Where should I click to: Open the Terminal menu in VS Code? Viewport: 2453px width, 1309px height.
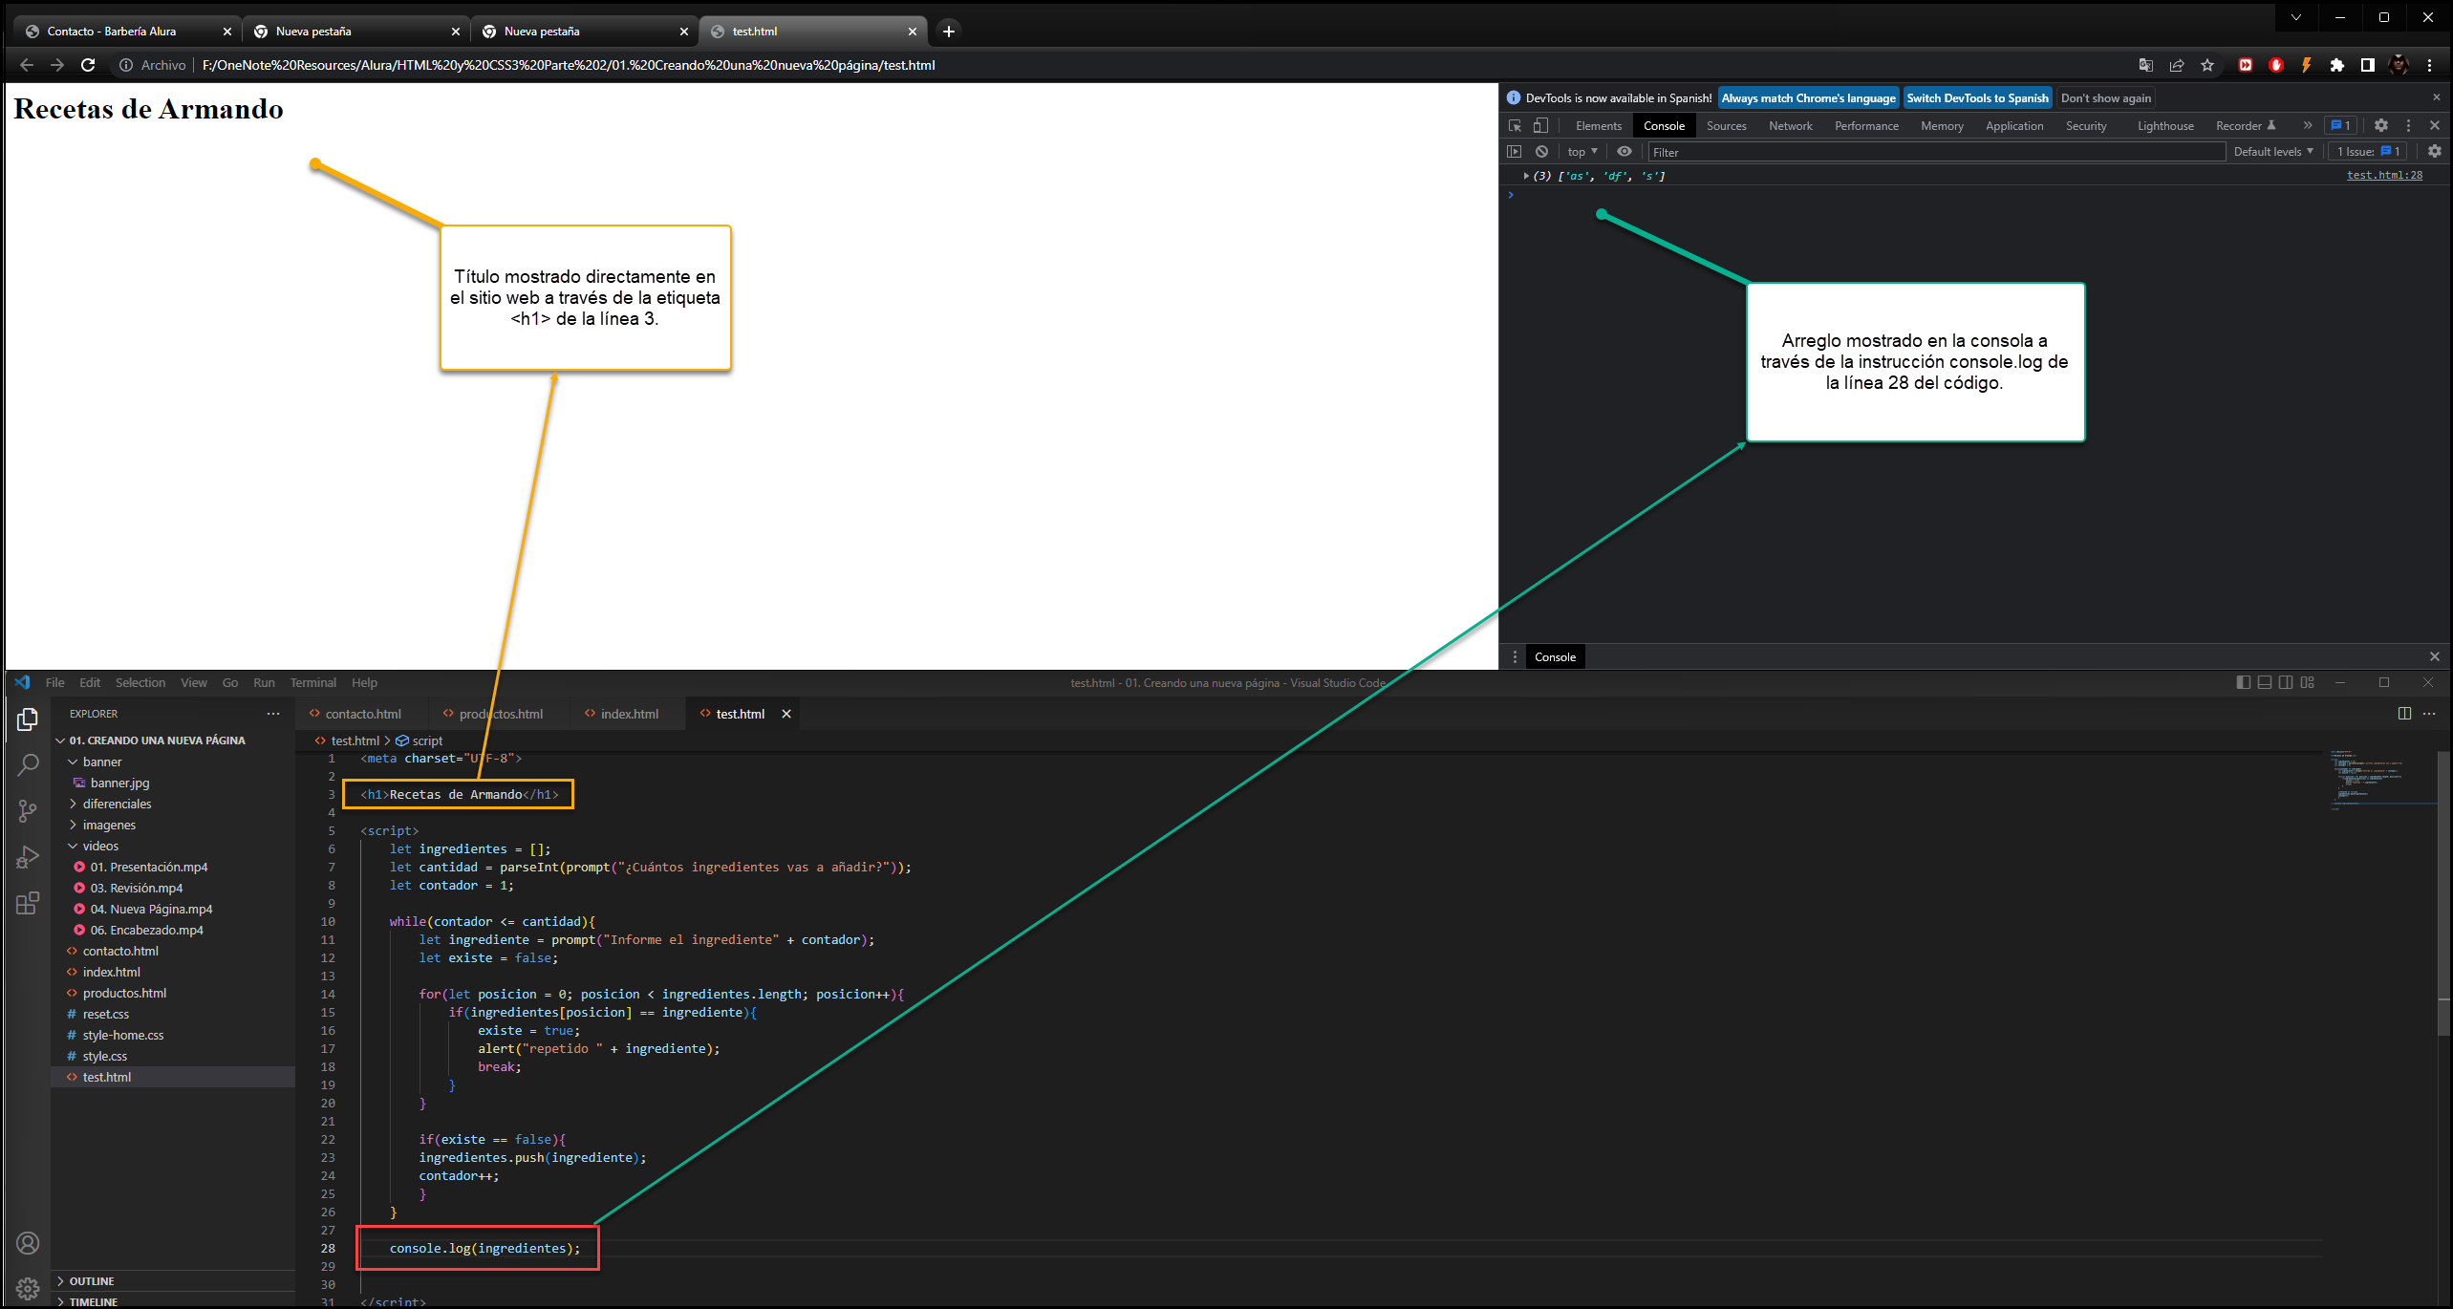(x=313, y=682)
